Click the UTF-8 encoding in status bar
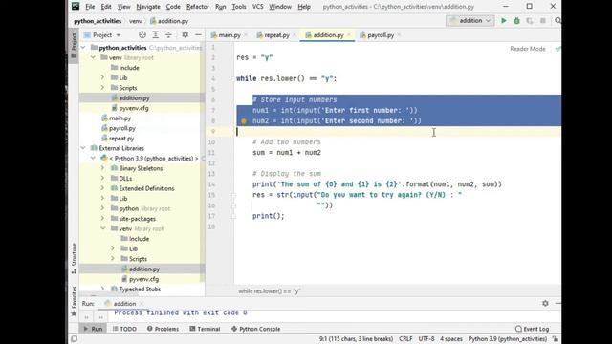This screenshot has height=344, width=612. [426, 339]
